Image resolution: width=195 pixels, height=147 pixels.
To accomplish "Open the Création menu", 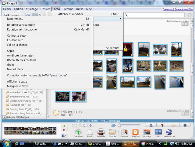I will (x=68, y=9).
